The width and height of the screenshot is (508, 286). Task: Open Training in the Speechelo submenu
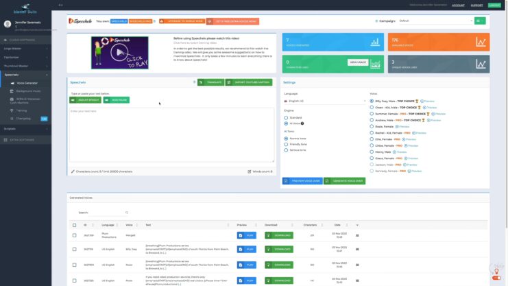pyautogui.click(x=21, y=110)
